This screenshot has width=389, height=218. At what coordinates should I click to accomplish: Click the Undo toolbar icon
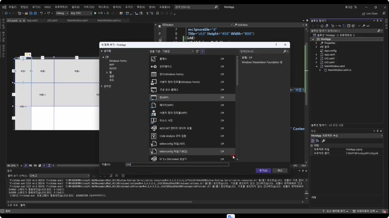pyautogui.click(x=41, y=13)
